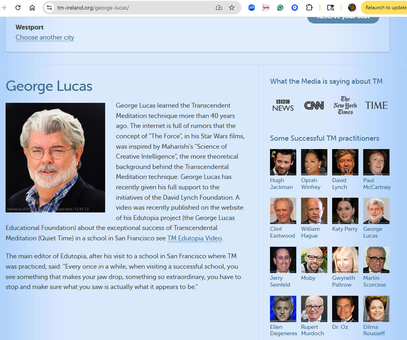Open the tab search icon
The width and height of the screenshot is (407, 340).
click(x=331, y=8)
